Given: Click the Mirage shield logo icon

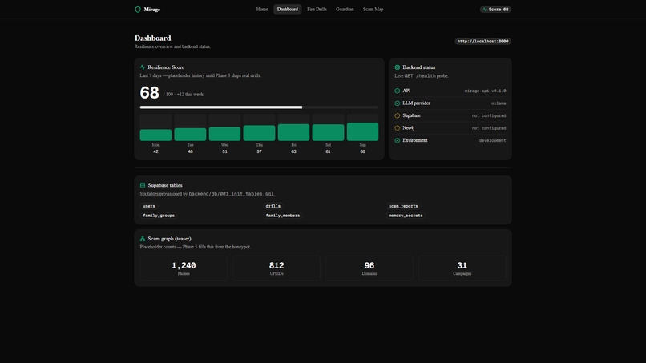Looking at the screenshot, I should 138,10.
